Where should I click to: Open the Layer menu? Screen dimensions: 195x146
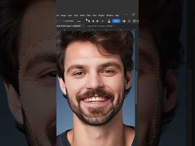tap(70, 15)
